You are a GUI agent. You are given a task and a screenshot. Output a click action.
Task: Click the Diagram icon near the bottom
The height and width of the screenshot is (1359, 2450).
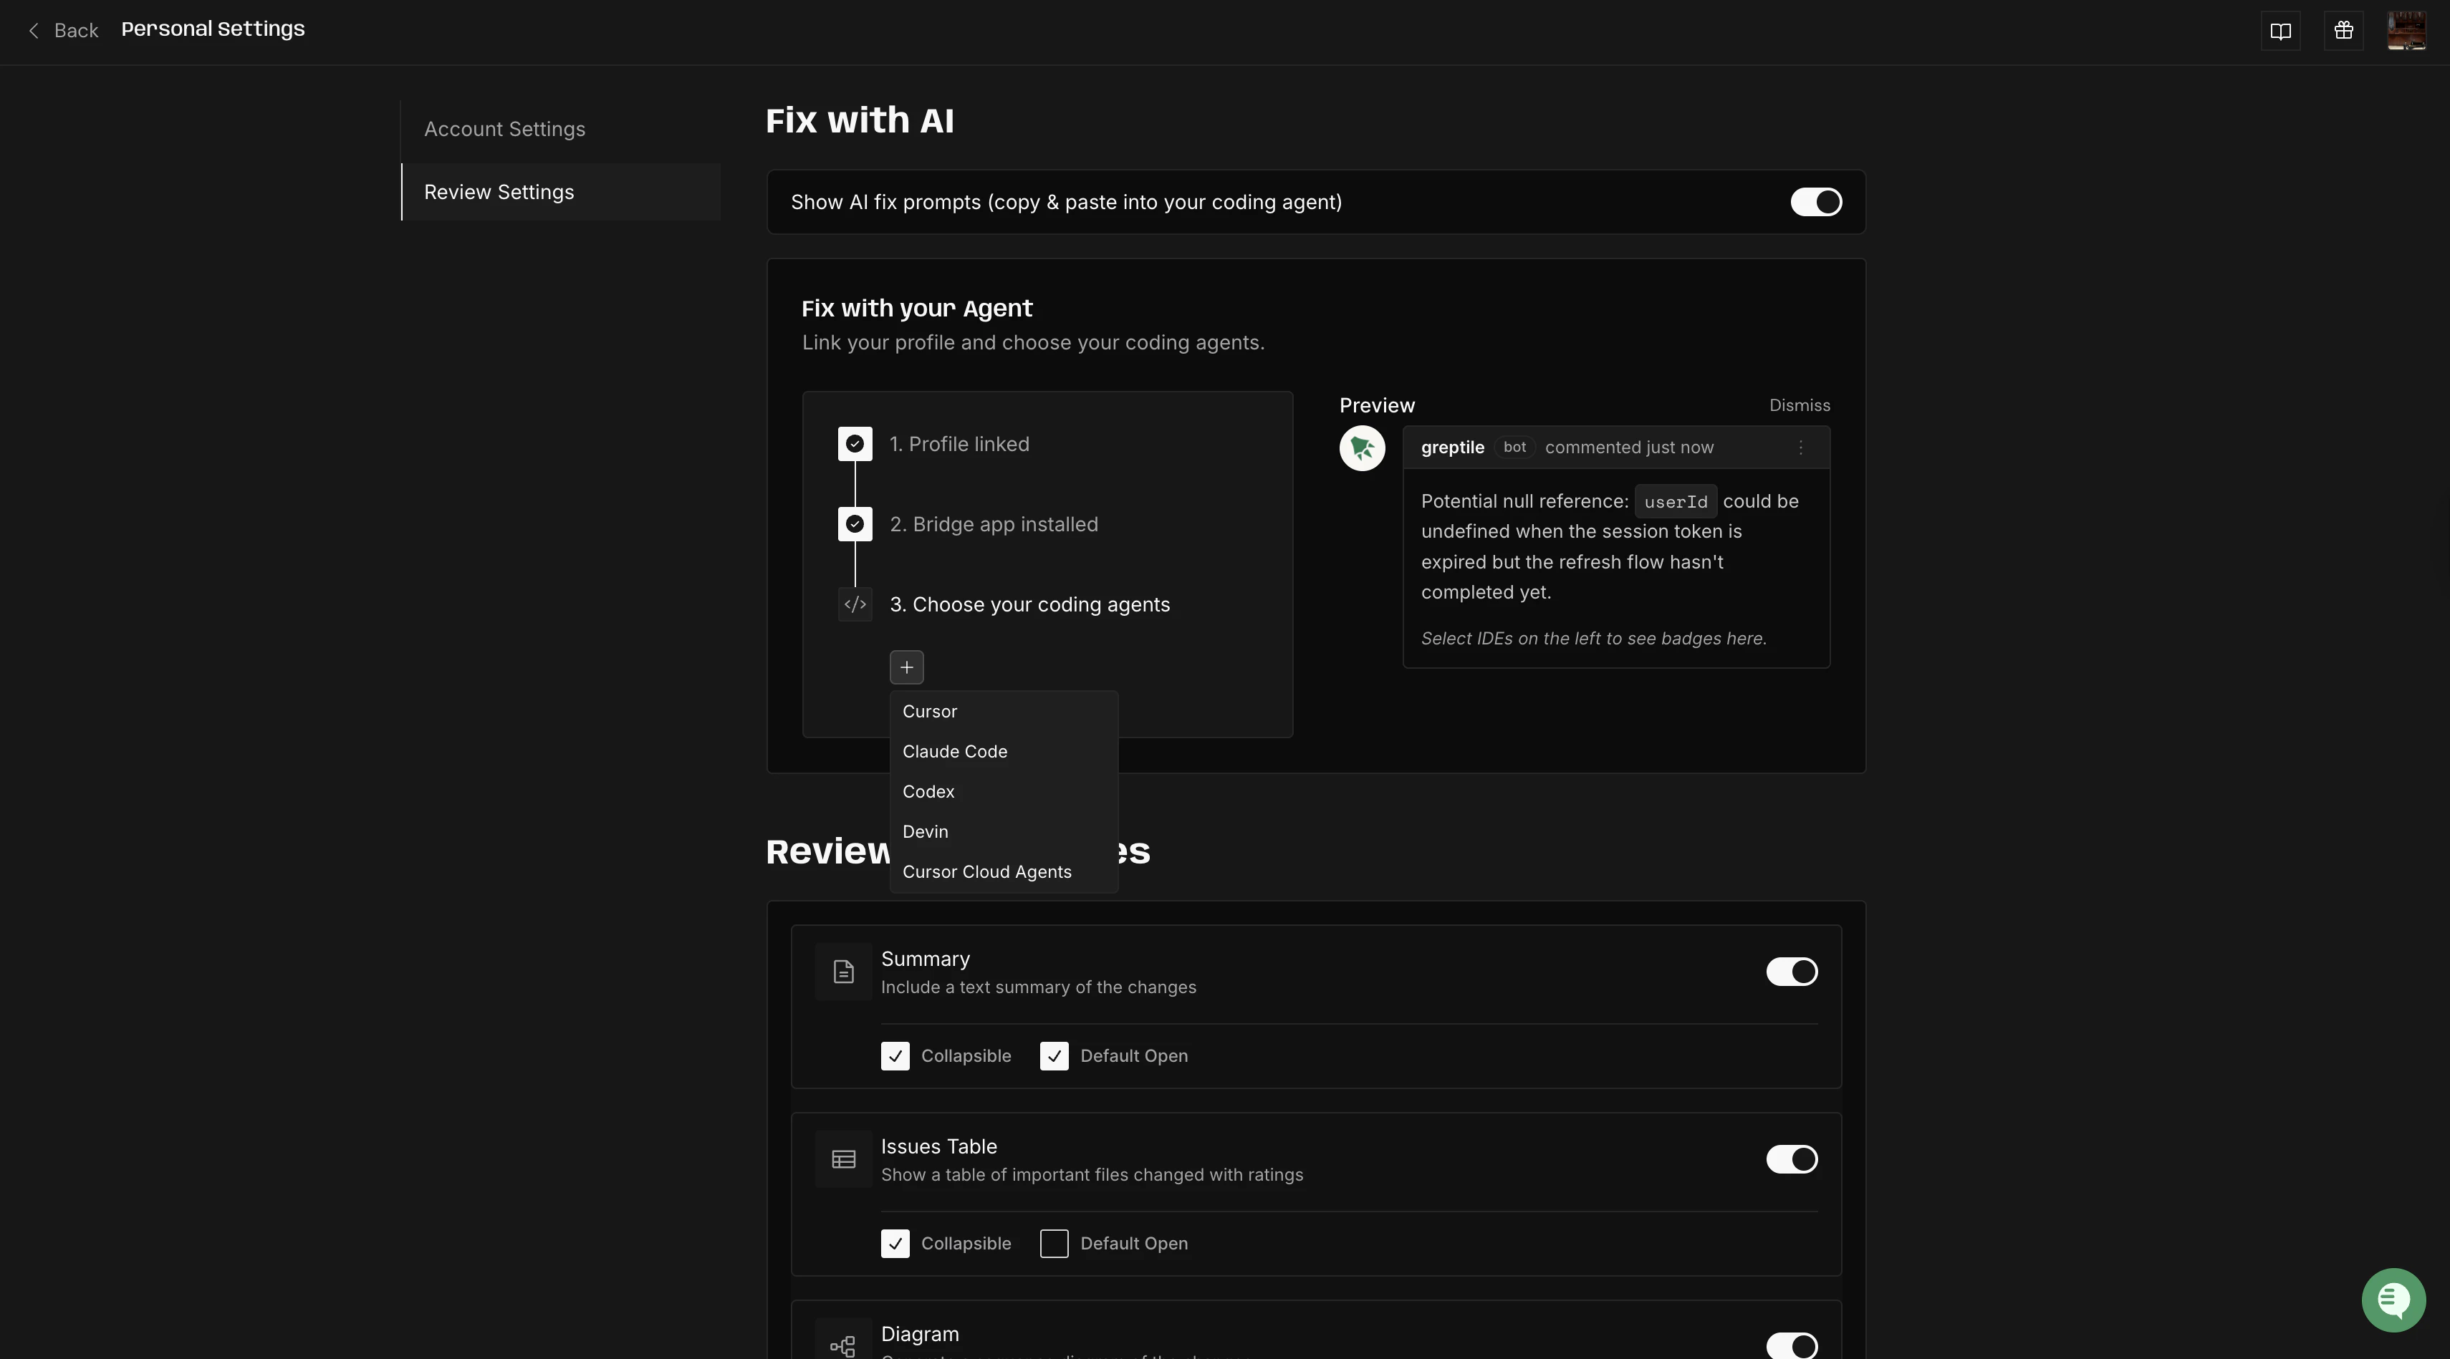[842, 1345]
